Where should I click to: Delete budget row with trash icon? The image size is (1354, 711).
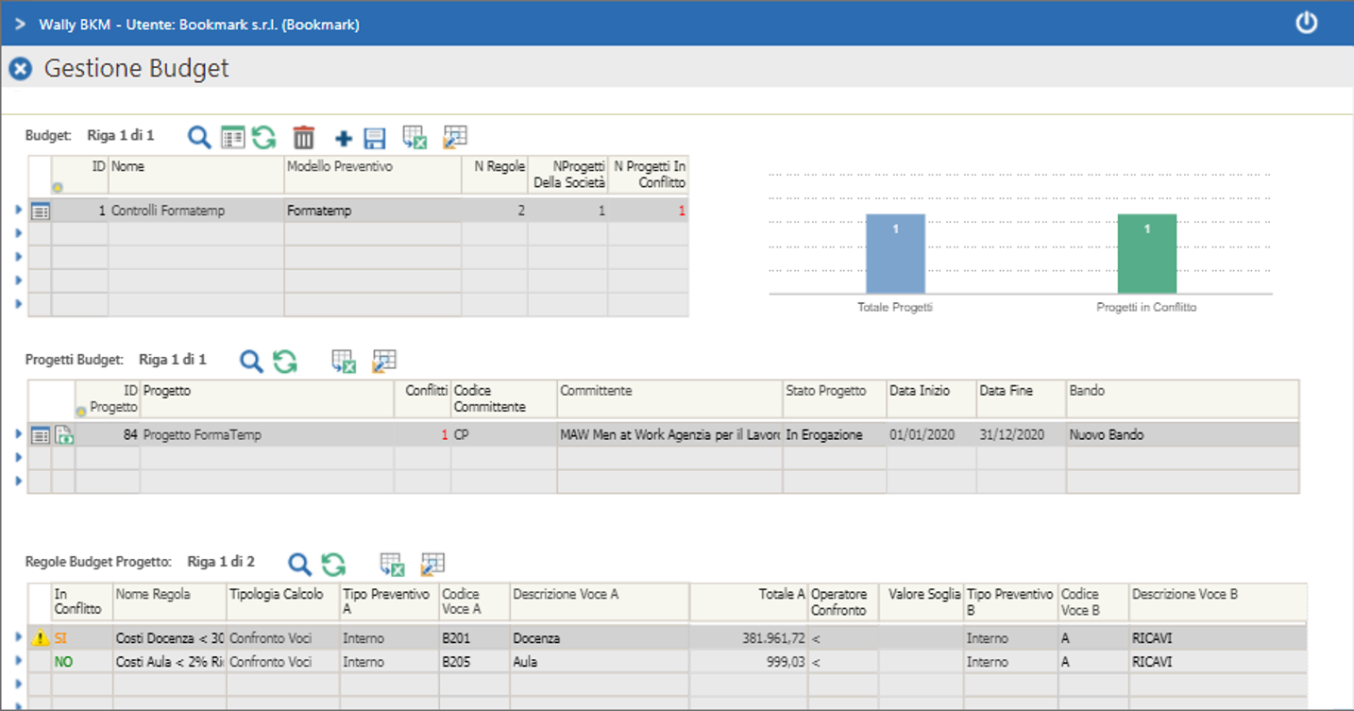pyautogui.click(x=303, y=138)
